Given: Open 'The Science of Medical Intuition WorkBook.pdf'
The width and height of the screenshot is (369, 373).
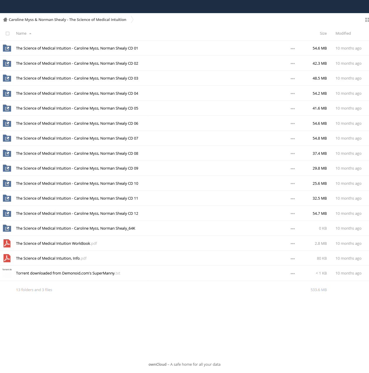Looking at the screenshot, I should tap(57, 243).
